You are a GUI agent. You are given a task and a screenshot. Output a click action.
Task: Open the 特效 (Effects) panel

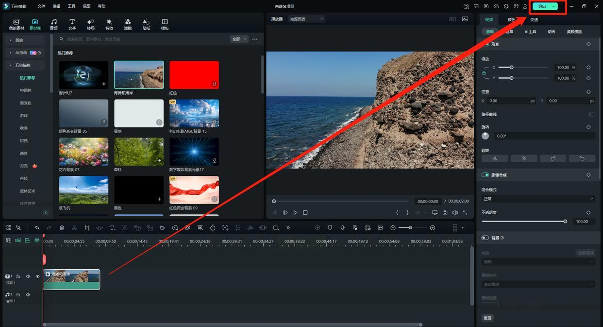point(109,24)
